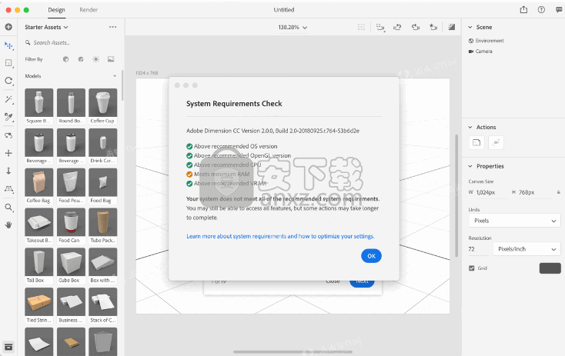Select the Pan camera tool
Screen dimensions: 565x356
click(8, 153)
